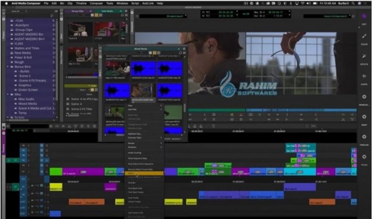
Task: Switch to the Edit workspace
Action: pos(364,17)
